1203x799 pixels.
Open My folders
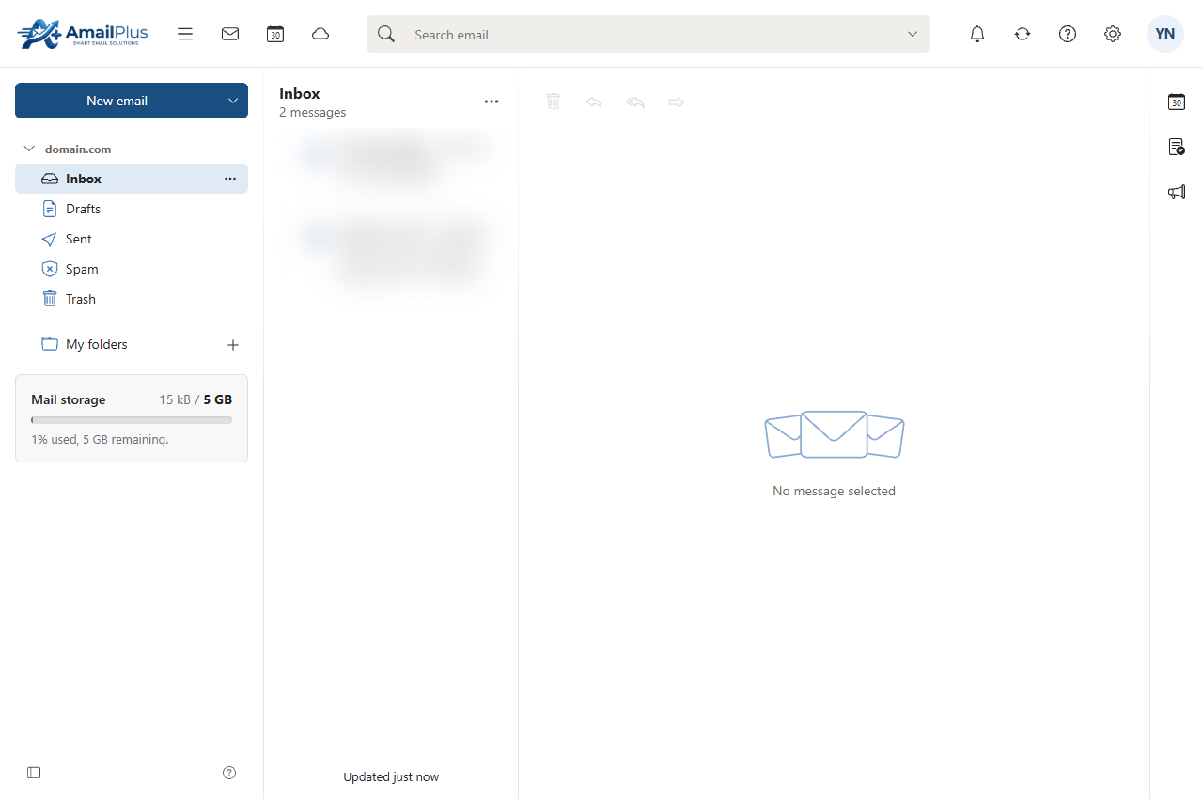96,344
